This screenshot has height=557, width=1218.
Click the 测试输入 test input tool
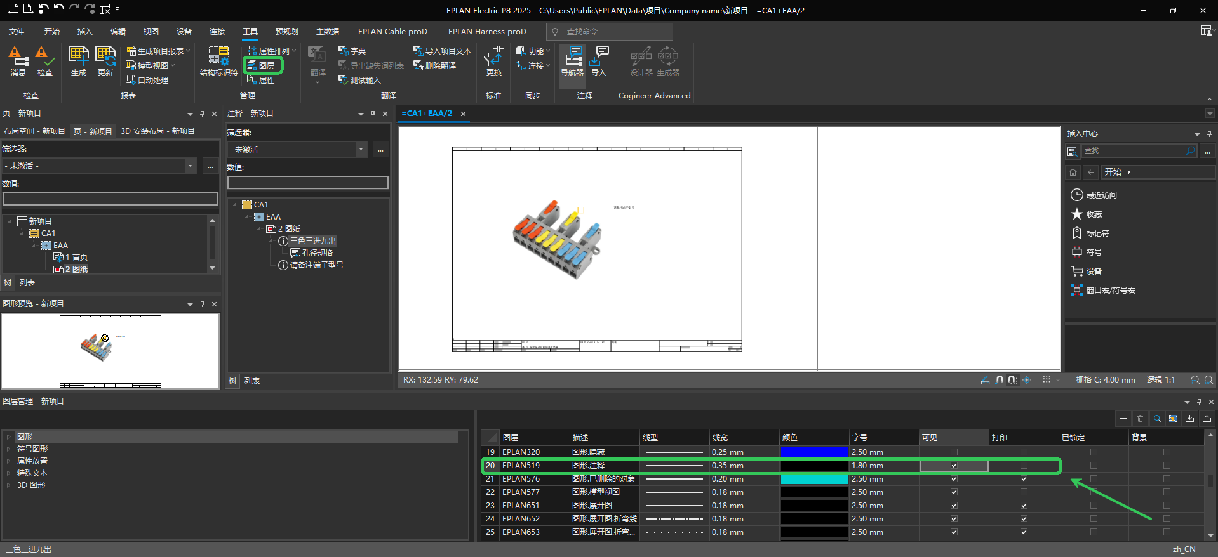click(359, 80)
